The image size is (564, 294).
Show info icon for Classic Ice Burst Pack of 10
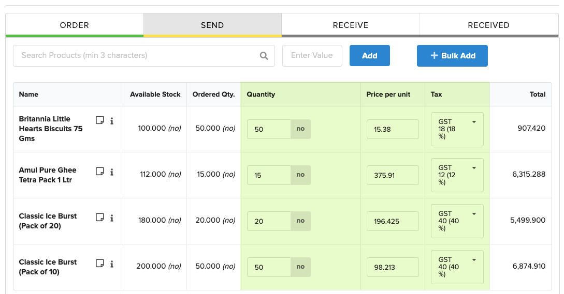tap(112, 264)
